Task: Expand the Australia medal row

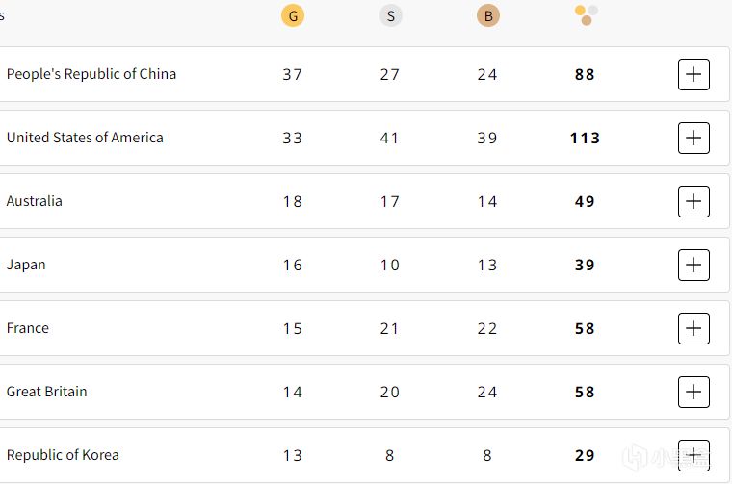Action: click(693, 201)
